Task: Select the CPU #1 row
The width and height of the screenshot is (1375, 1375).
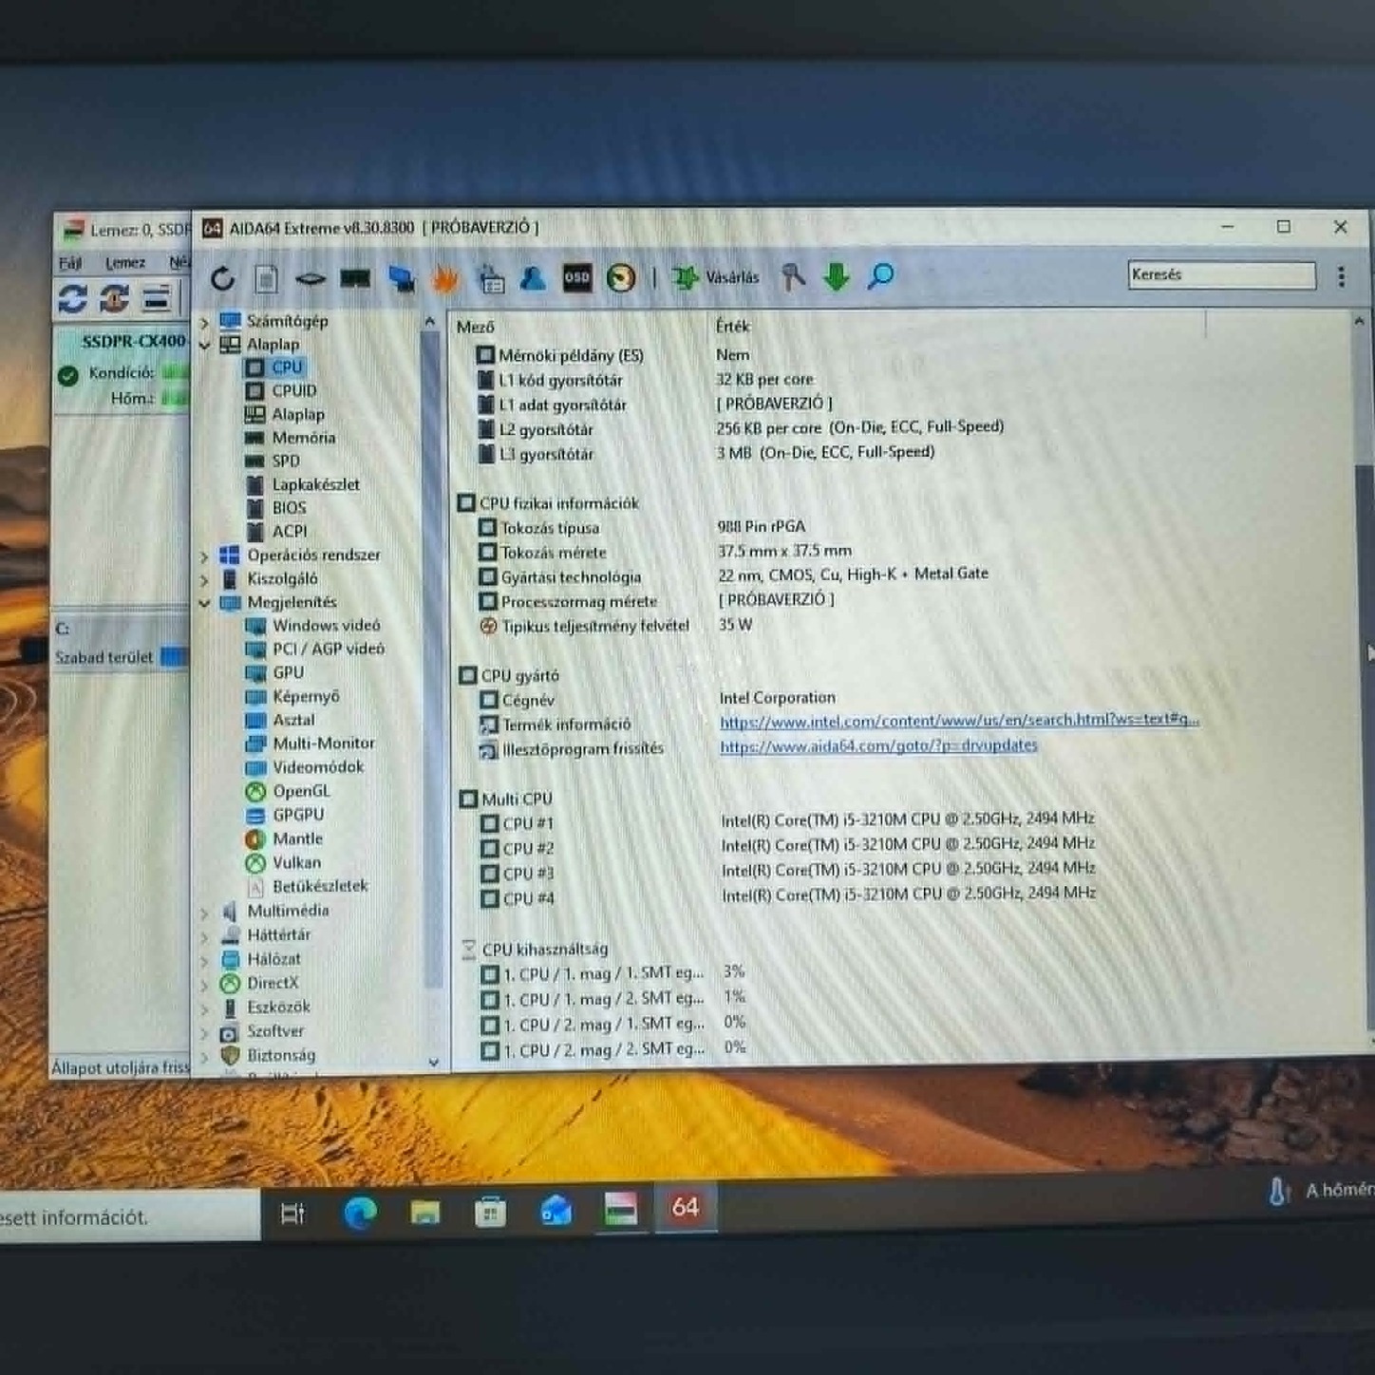Action: tap(787, 820)
